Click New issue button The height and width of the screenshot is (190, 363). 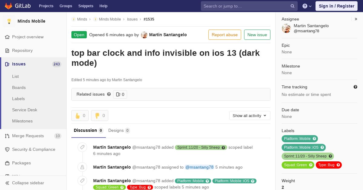tap(257, 35)
